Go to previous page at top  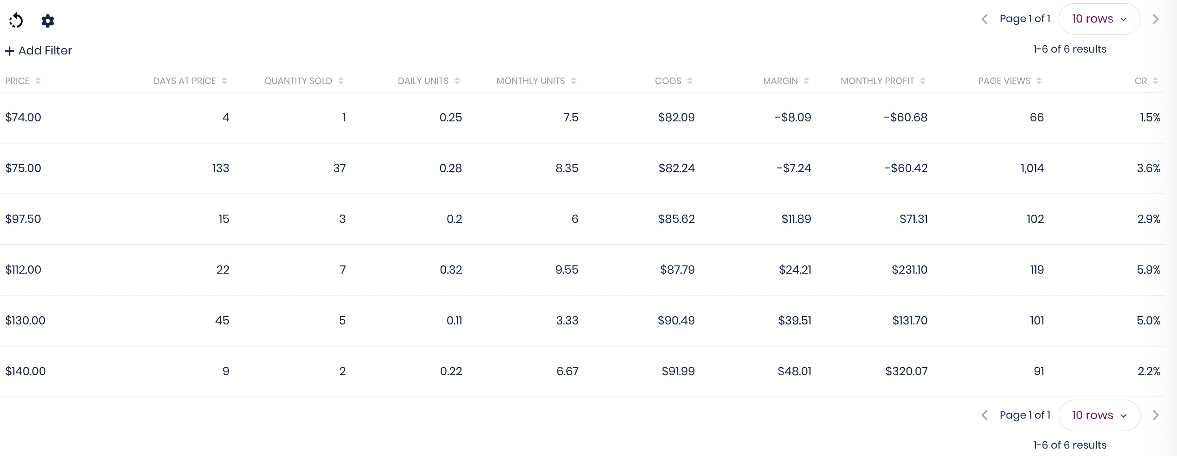click(985, 19)
